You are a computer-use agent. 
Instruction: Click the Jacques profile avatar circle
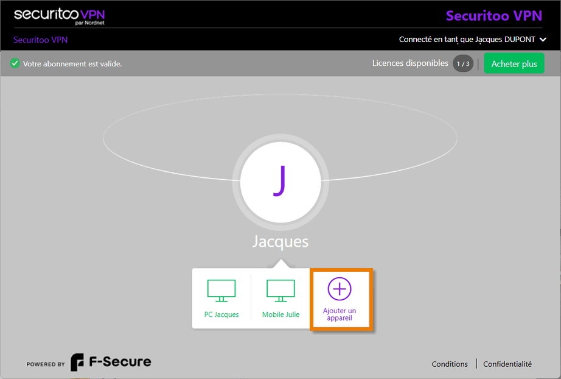[280, 182]
